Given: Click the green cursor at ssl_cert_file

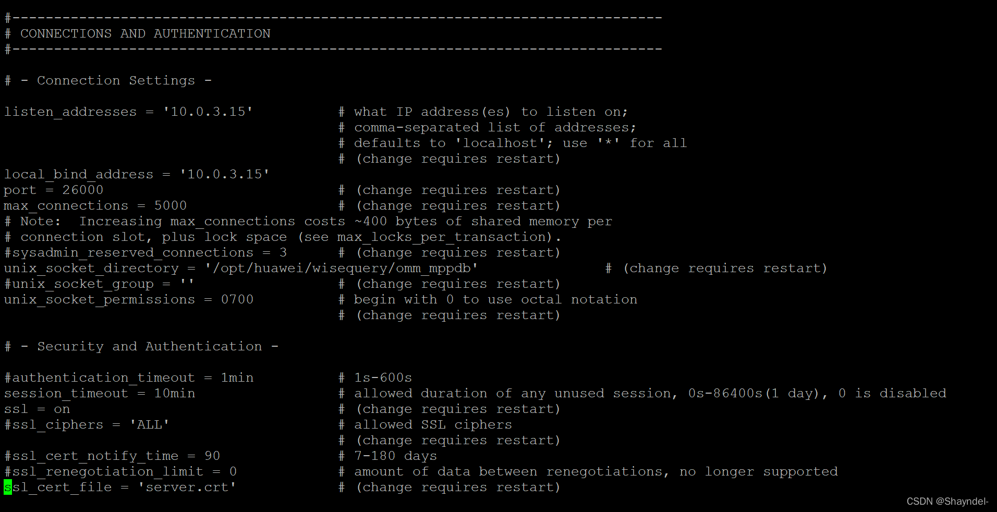Looking at the screenshot, I should 8,487.
